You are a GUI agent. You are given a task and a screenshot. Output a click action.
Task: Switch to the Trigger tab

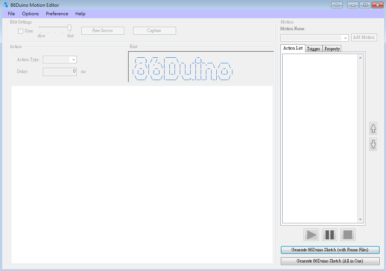(x=314, y=49)
